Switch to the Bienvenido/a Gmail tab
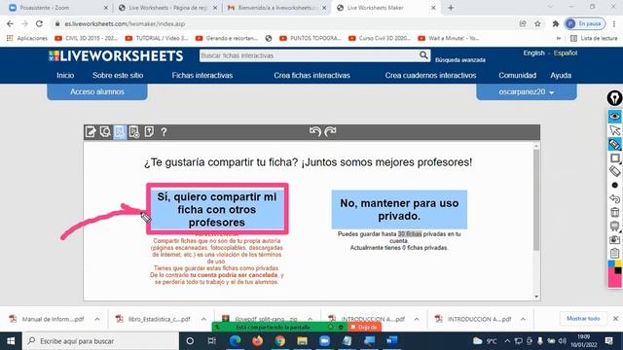 pos(276,8)
